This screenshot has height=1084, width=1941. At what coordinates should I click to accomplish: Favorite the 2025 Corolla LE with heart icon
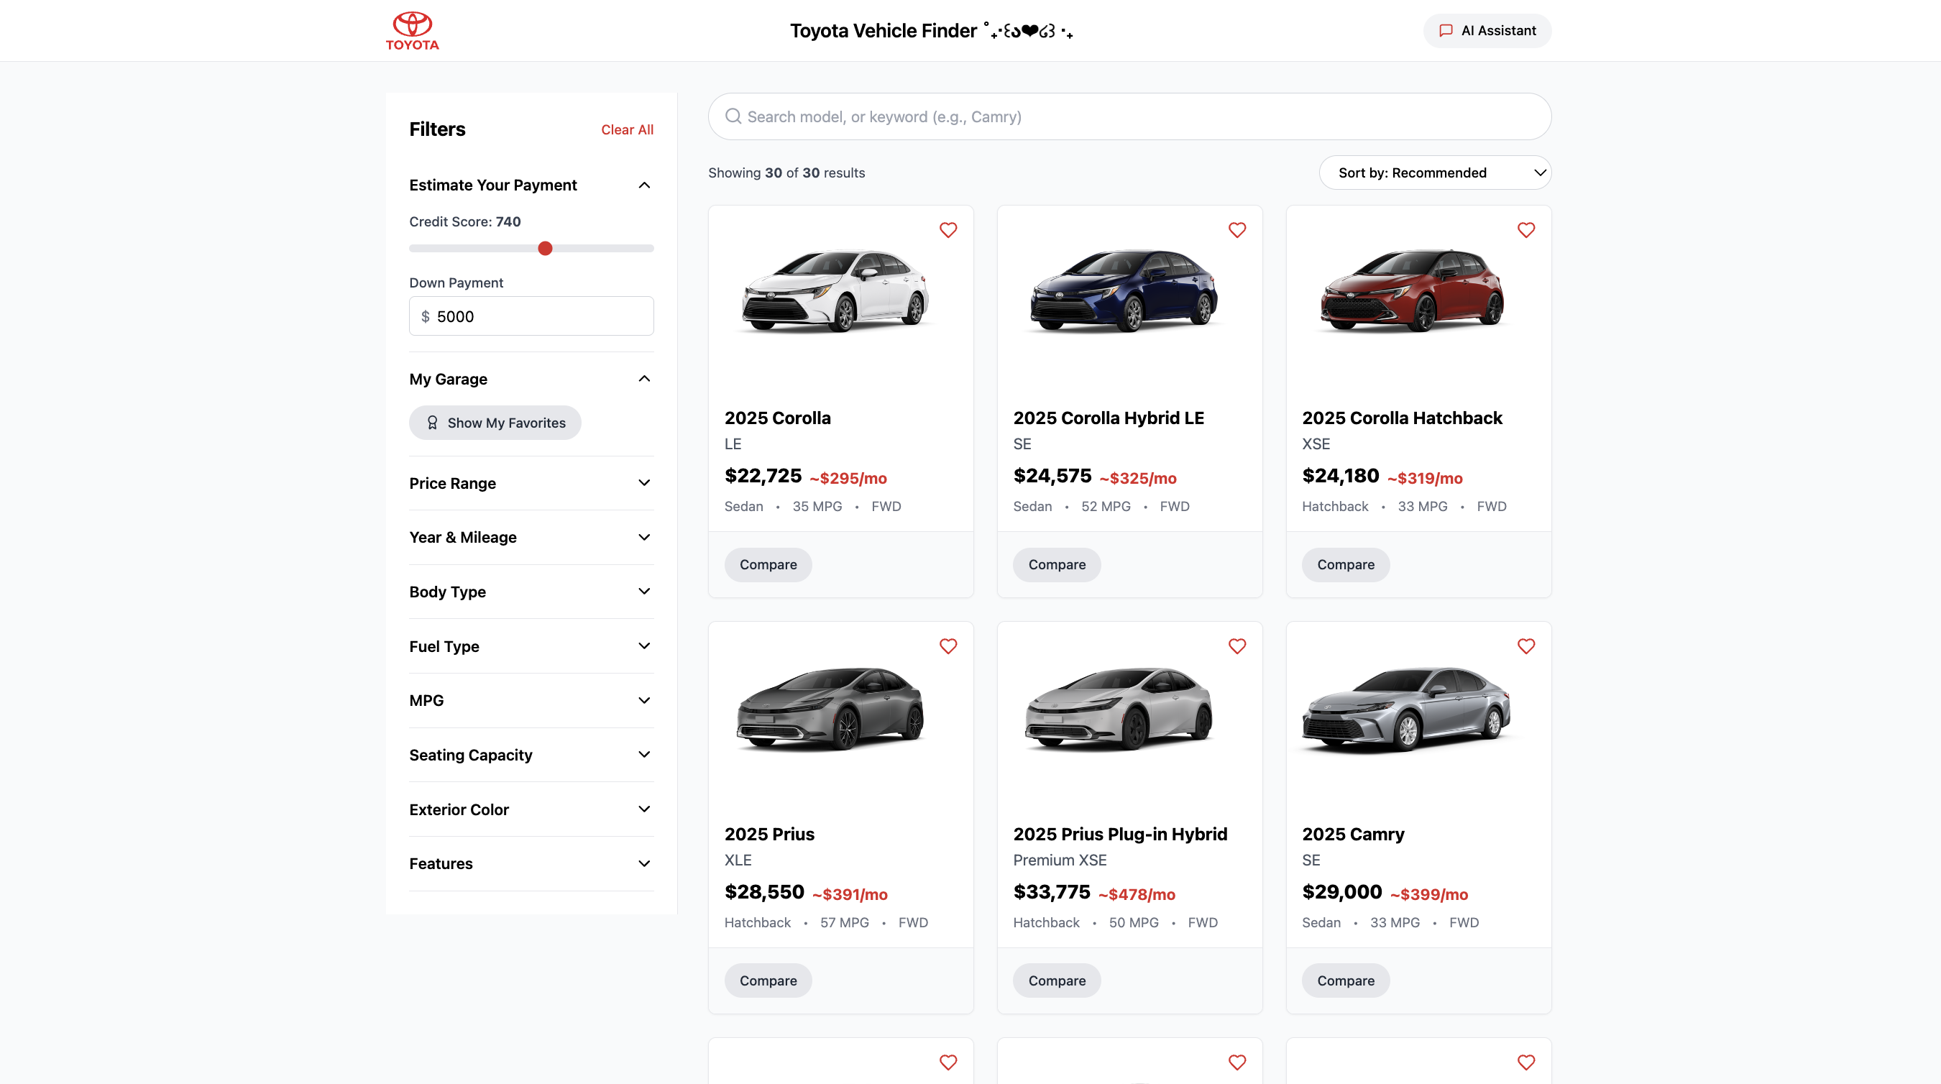(x=948, y=230)
